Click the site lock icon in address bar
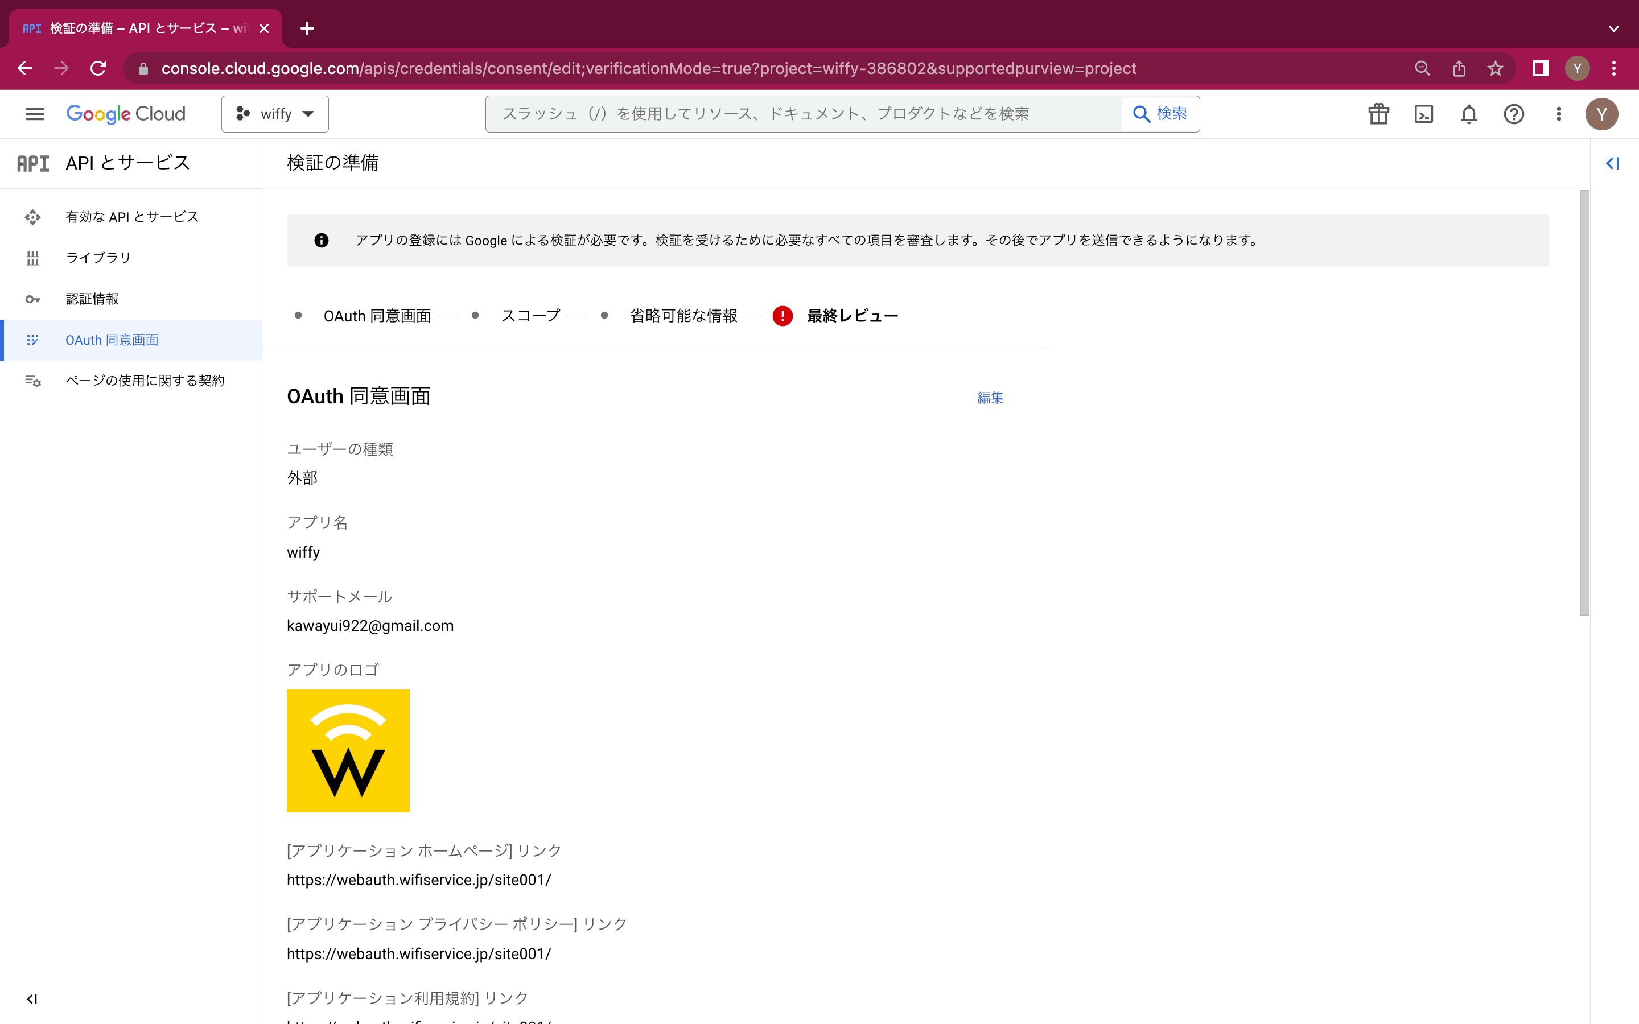 143,68
